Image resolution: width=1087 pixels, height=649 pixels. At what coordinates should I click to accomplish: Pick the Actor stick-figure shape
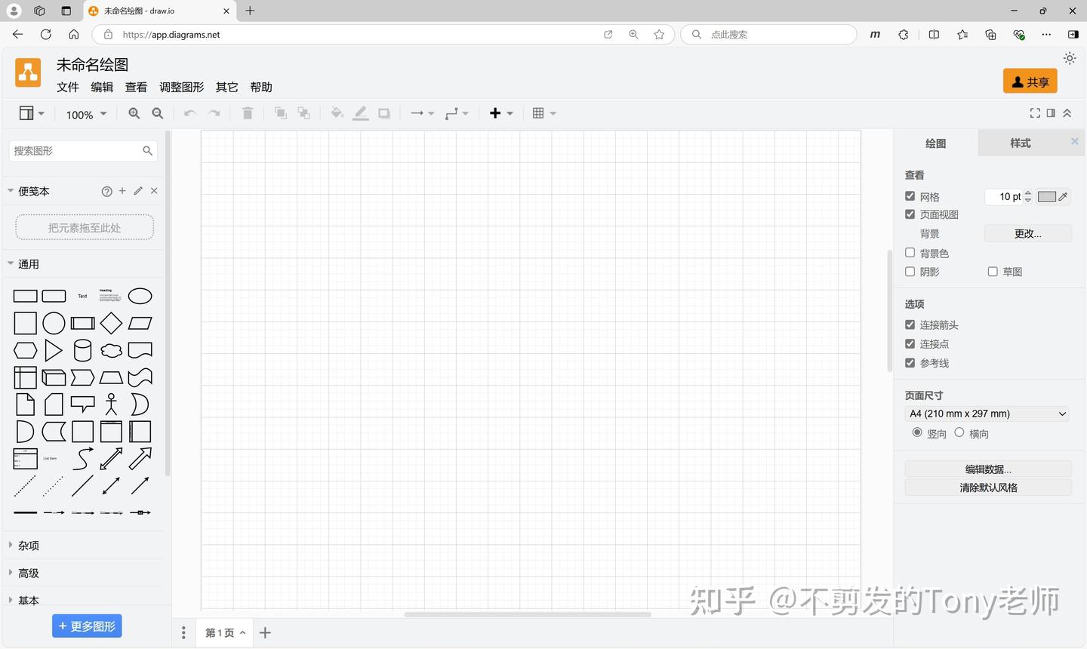click(x=110, y=404)
